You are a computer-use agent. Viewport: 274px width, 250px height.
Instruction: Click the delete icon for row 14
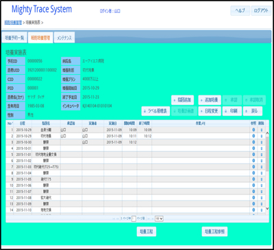[x=262, y=210]
